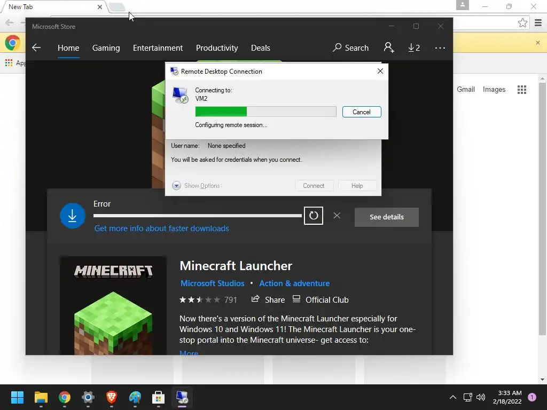Open clock showing 3:33 AM

(507, 397)
